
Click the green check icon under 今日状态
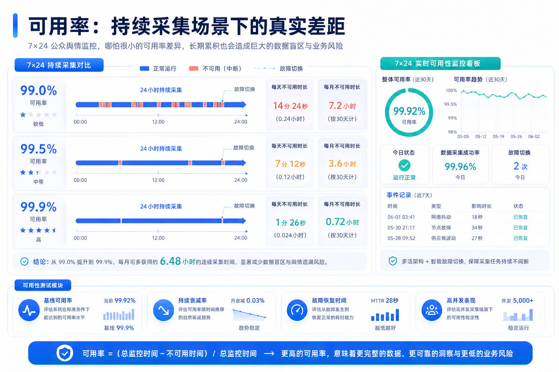[x=404, y=166]
